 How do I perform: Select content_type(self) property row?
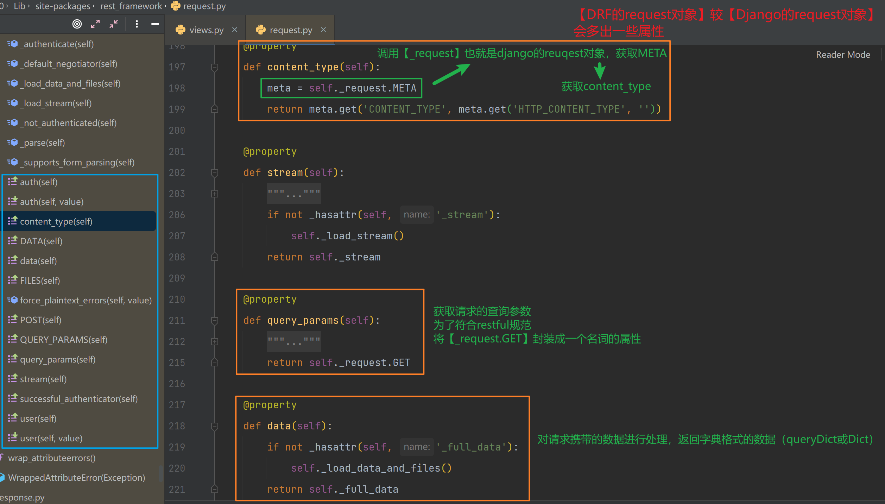(x=79, y=221)
